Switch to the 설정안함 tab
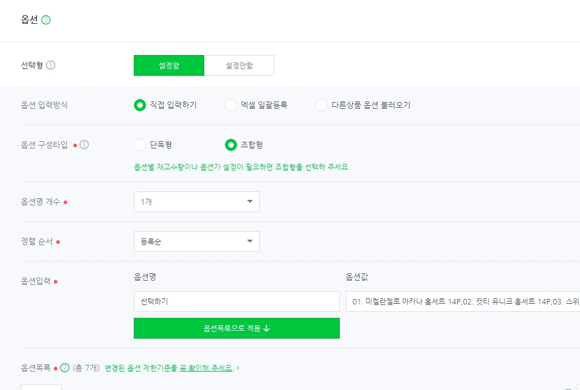Image resolution: width=580 pixels, height=390 pixels. coord(239,65)
